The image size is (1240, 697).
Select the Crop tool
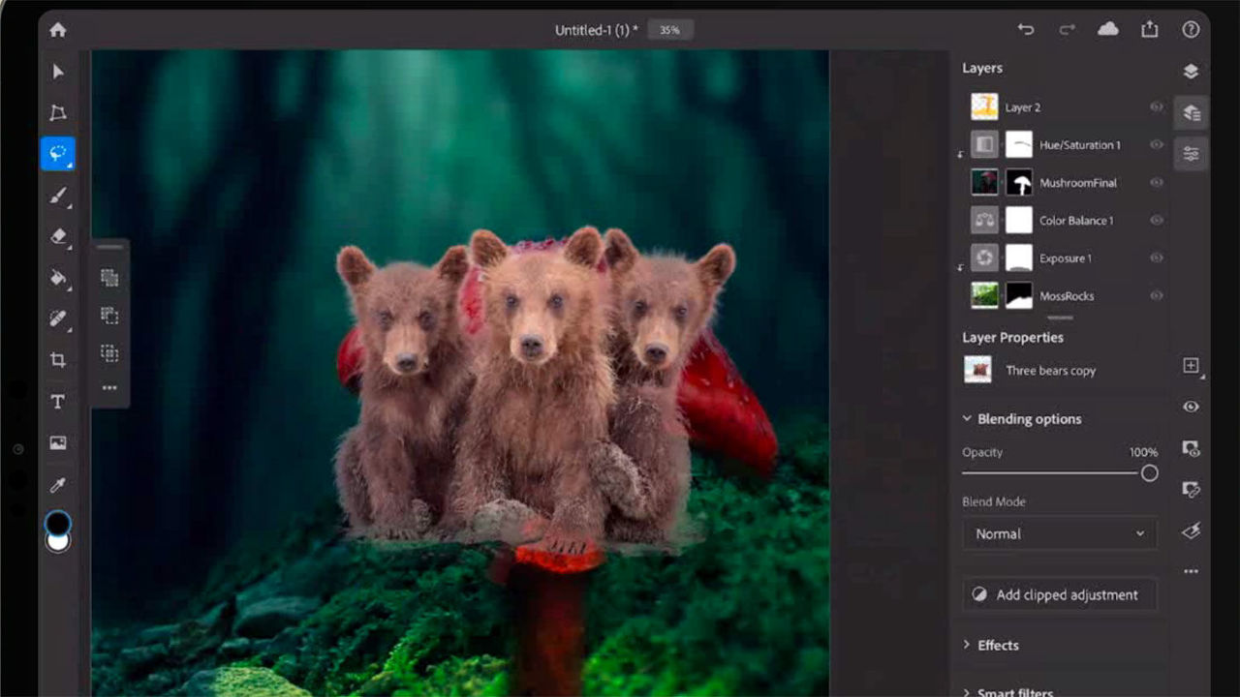(x=58, y=360)
